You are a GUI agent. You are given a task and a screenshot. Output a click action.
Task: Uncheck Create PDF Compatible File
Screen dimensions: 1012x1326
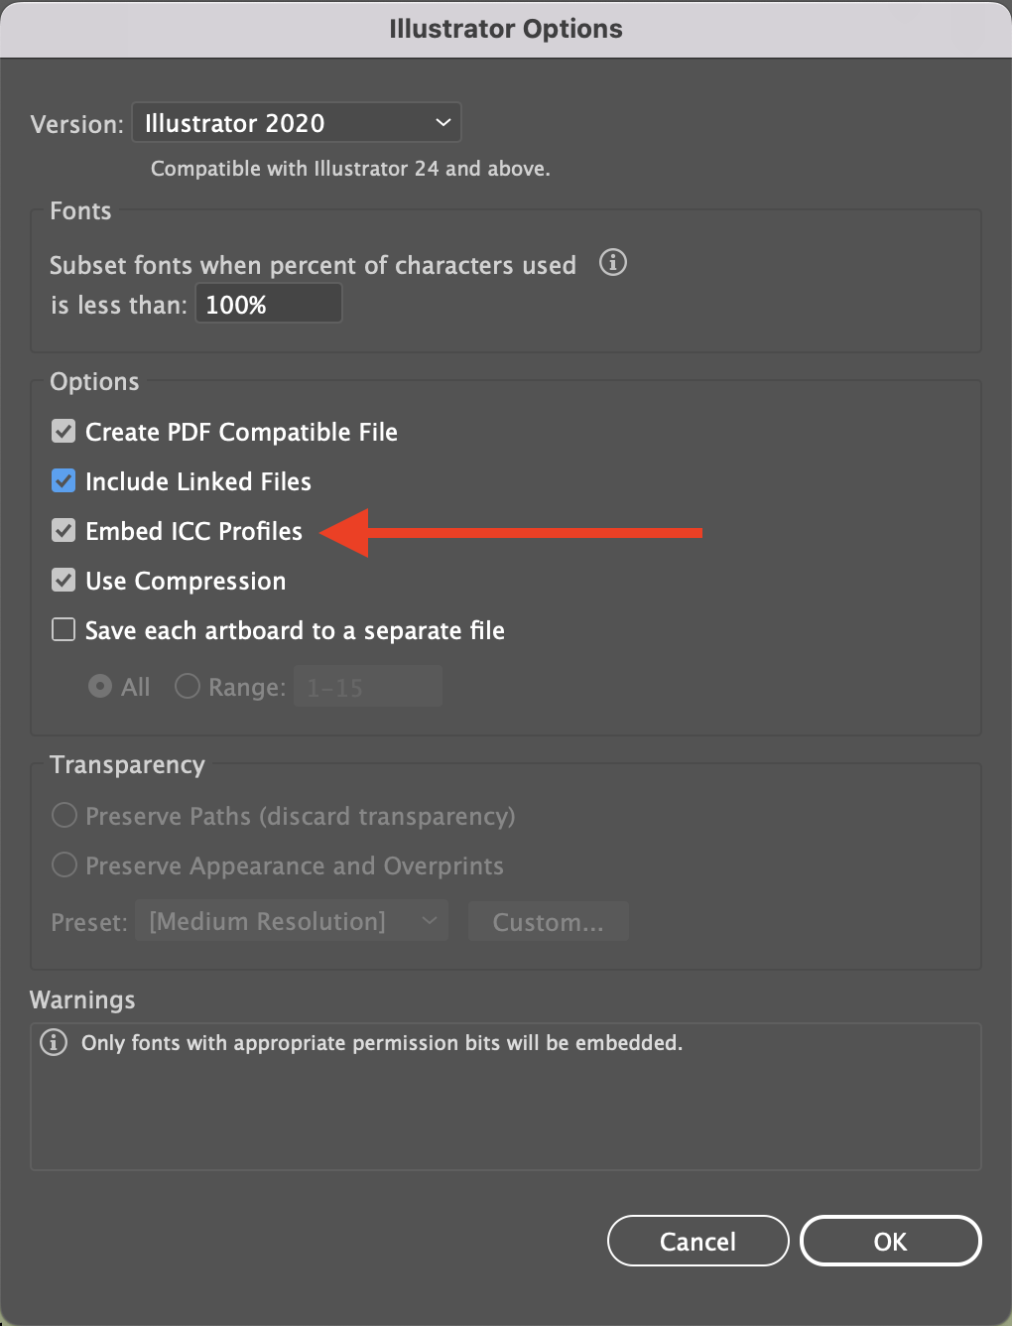click(x=63, y=432)
